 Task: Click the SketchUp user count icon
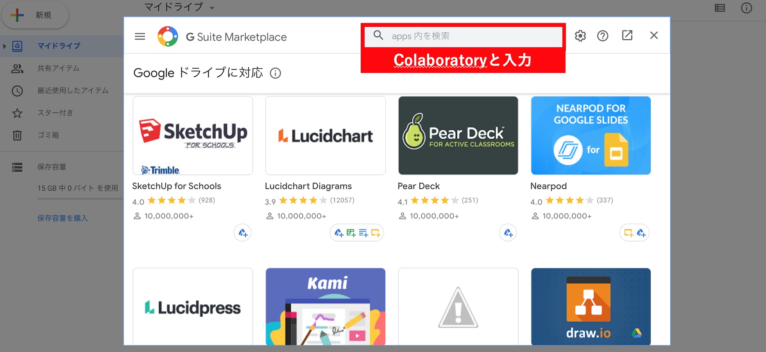pyautogui.click(x=137, y=216)
